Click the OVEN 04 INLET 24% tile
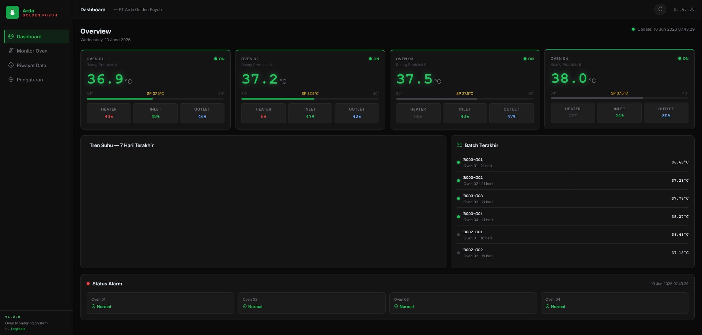Screen dimensions: 702x335 619,113
